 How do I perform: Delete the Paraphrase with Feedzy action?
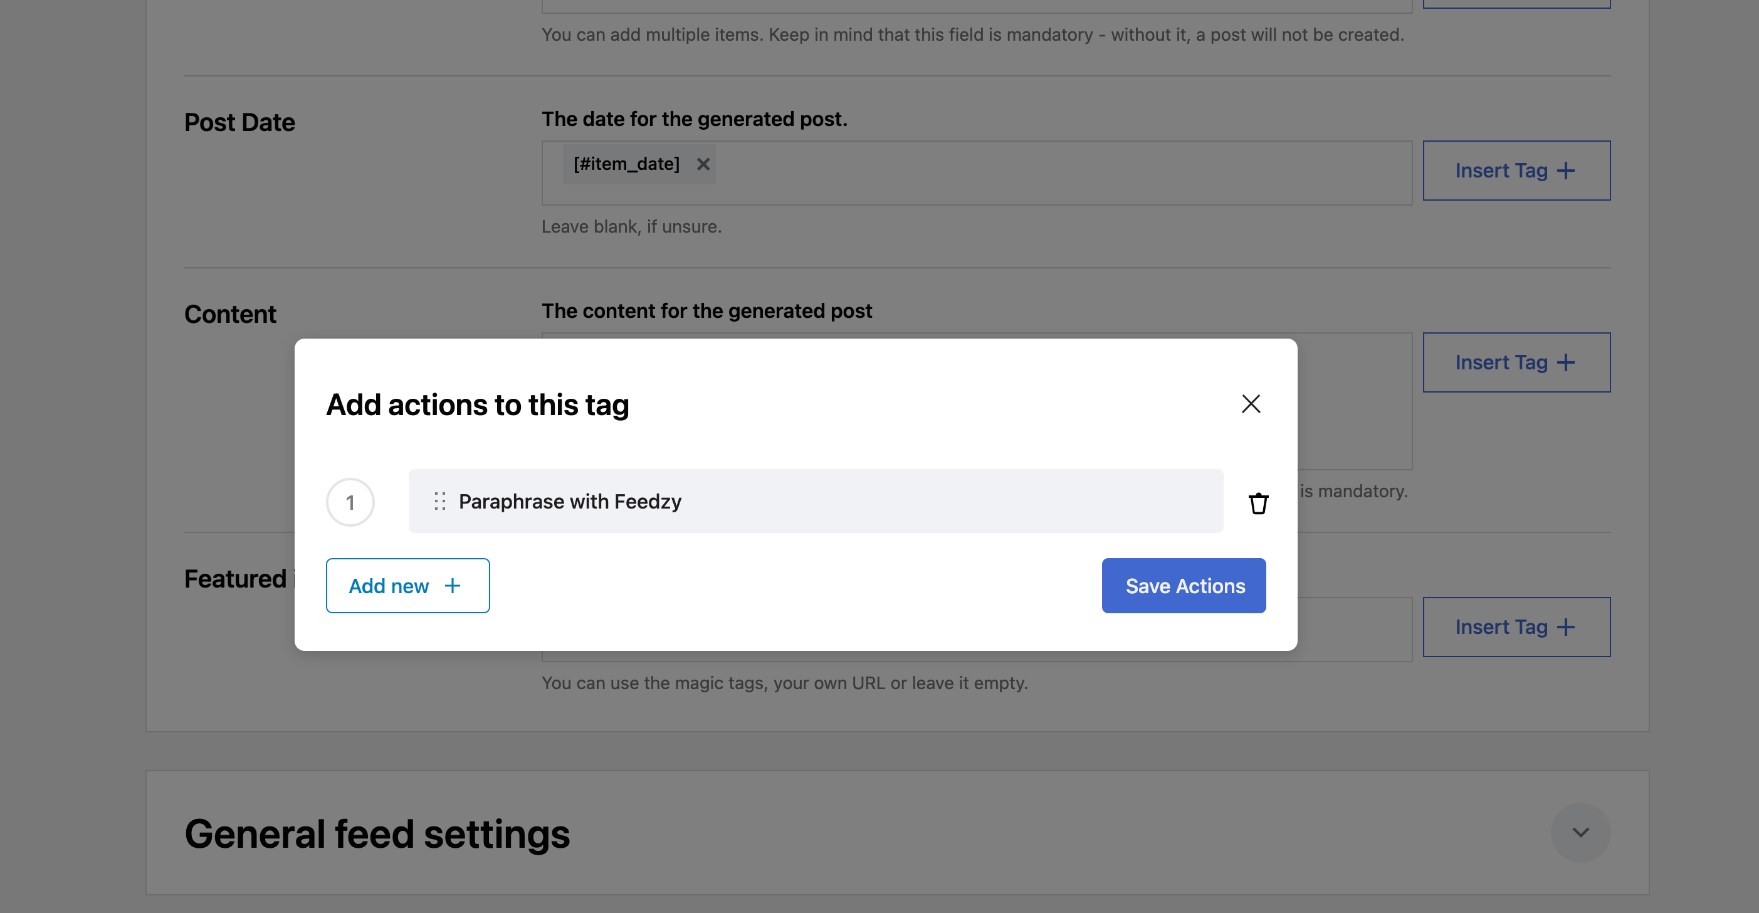1258,503
